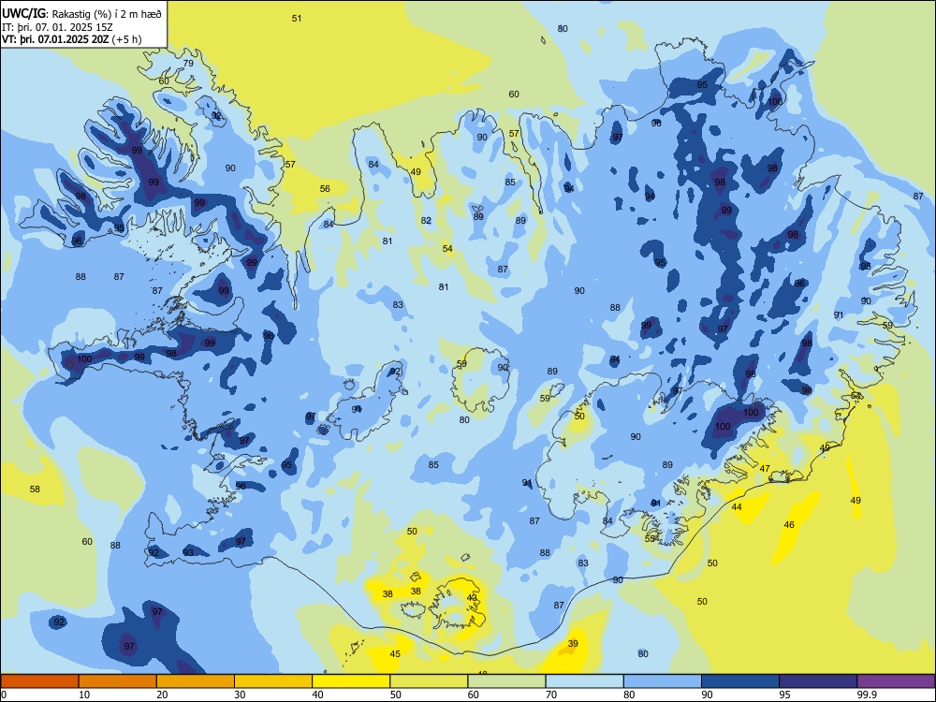Viewport: 936px width, 702px height.
Task: Click the title 'UWC/IG: Rakastig (%) í 2 m hæð'
Action: [x=81, y=13]
